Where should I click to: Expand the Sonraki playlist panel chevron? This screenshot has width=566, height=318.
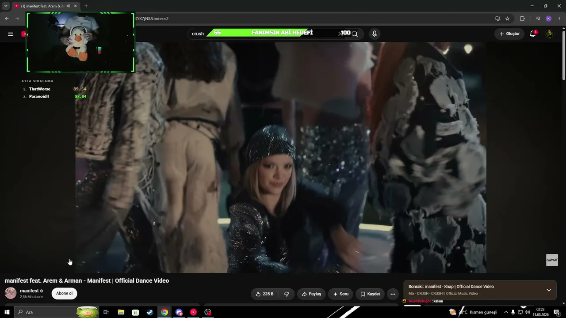(549, 290)
